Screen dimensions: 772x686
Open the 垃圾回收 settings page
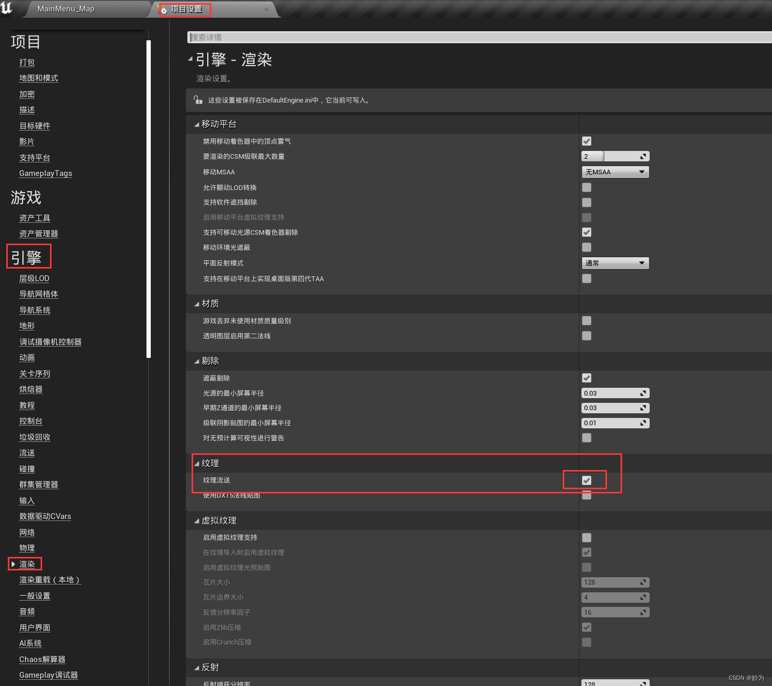click(x=35, y=437)
